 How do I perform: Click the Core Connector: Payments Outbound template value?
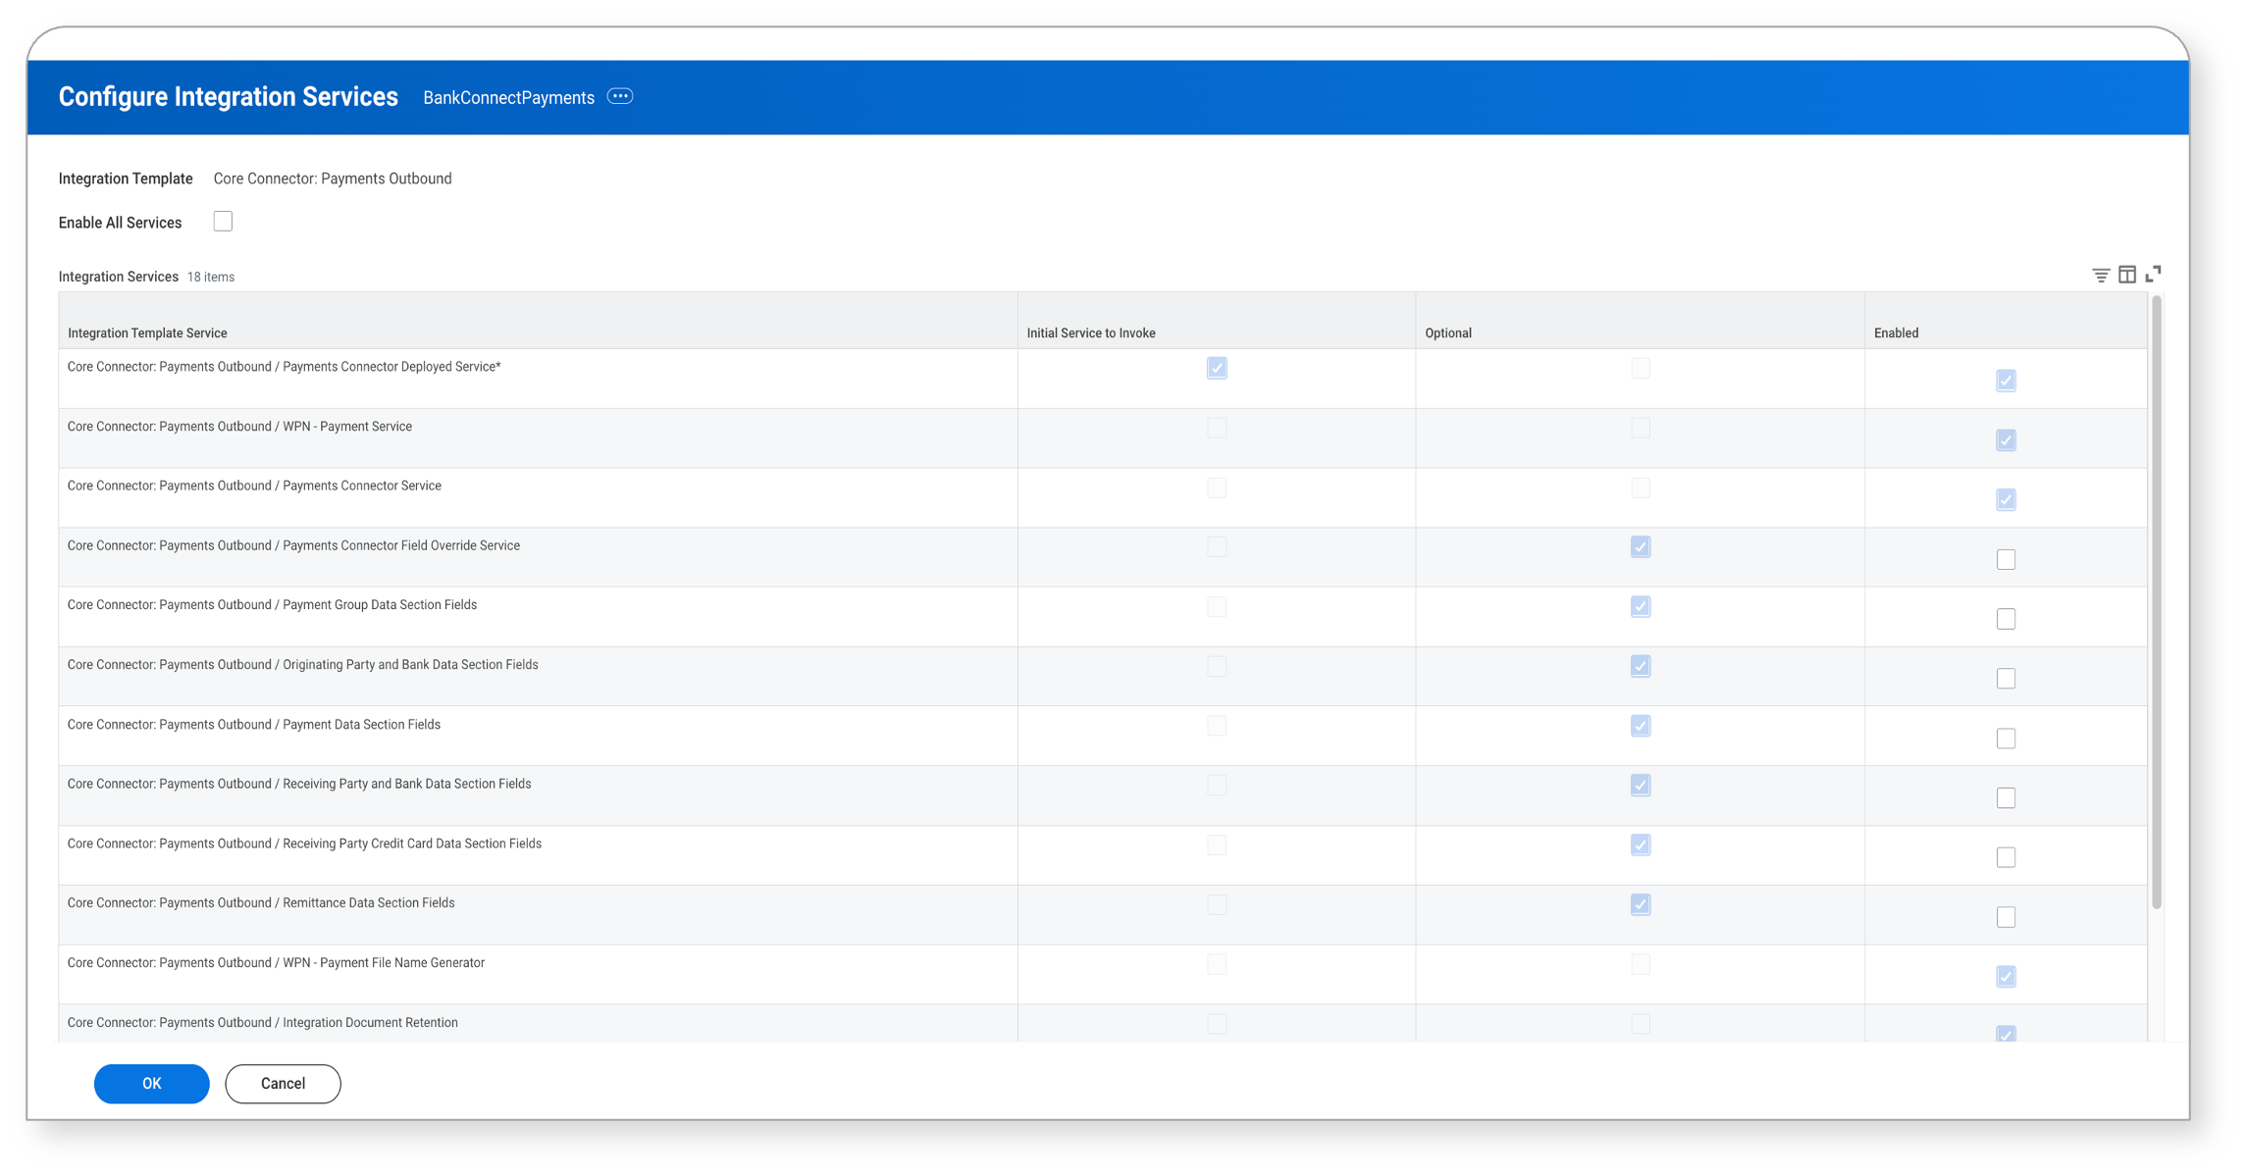(x=333, y=179)
